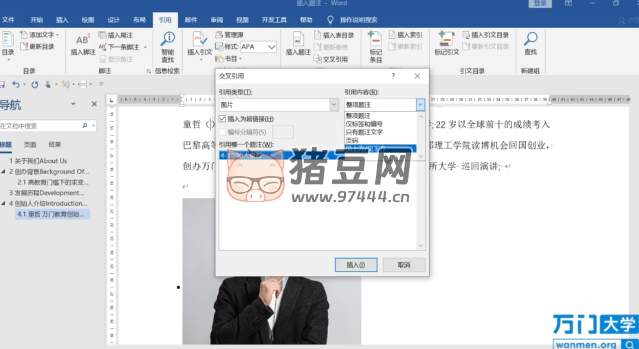This screenshot has width=639, height=349.
Task: Expand the 引用类型 dropdown showing 图片
Action: click(x=334, y=105)
